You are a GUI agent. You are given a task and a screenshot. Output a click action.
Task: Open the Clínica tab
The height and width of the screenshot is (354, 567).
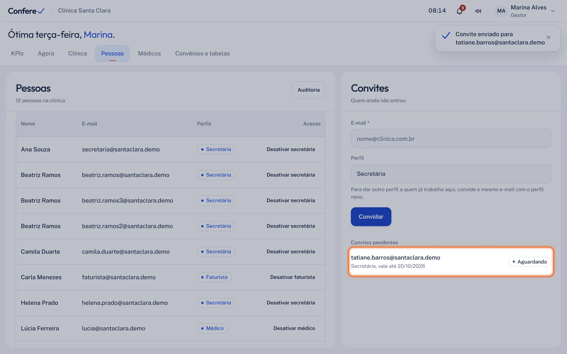click(x=77, y=53)
